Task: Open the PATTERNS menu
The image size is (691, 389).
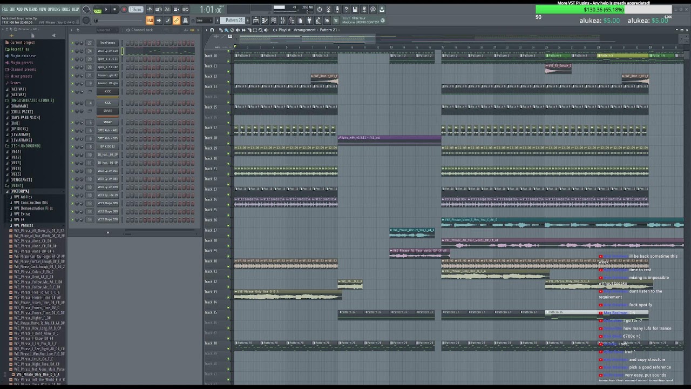Action: [x=31, y=9]
